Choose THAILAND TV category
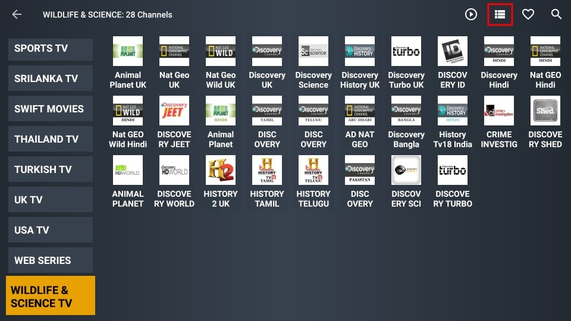 click(51, 139)
